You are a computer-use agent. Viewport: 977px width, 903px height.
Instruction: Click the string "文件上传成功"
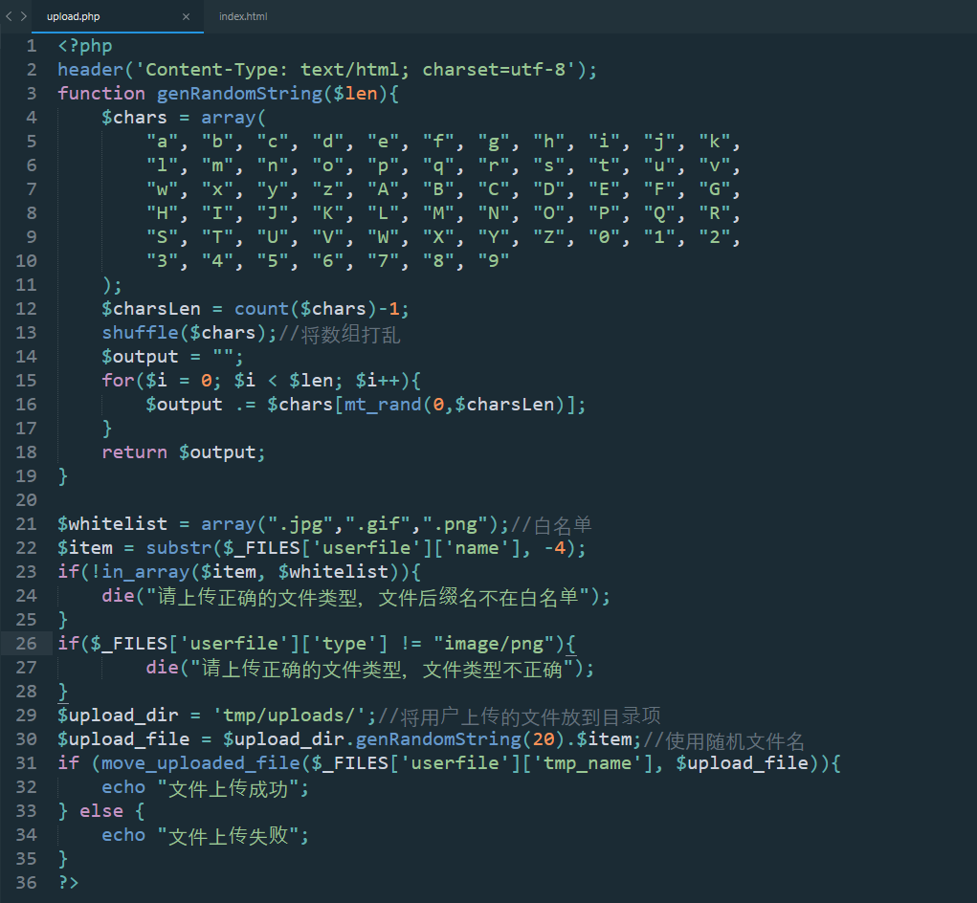[228, 788]
